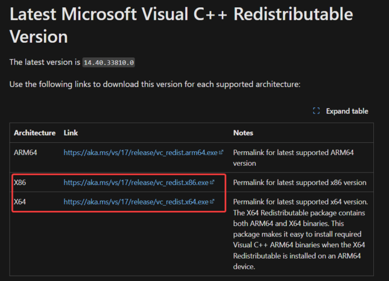The image size is (389, 281).
Task: Click the Latest Microsoft Visual C++ Redistributable heading
Action: click(x=181, y=25)
